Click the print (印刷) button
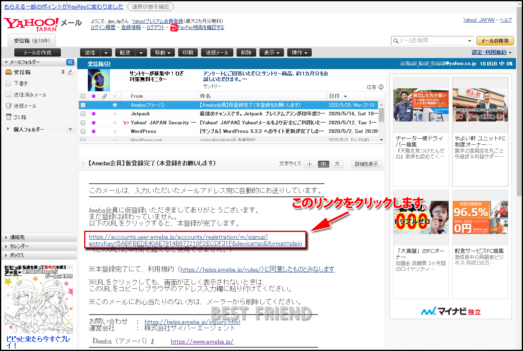The width and height of the screenshot is (523, 351). click(x=188, y=52)
